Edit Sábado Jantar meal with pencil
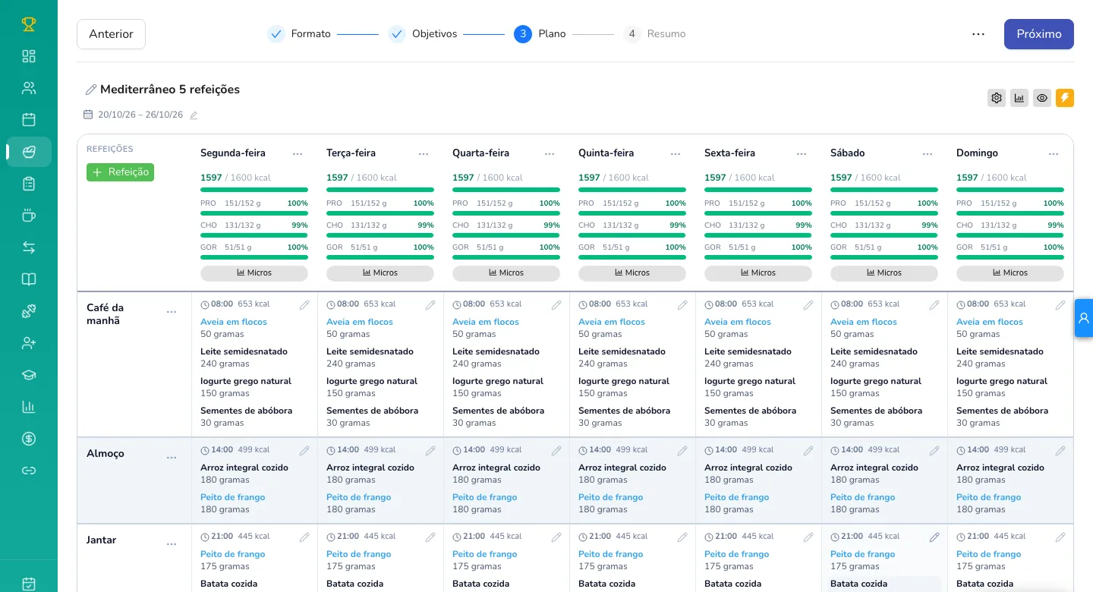 pyautogui.click(x=934, y=537)
